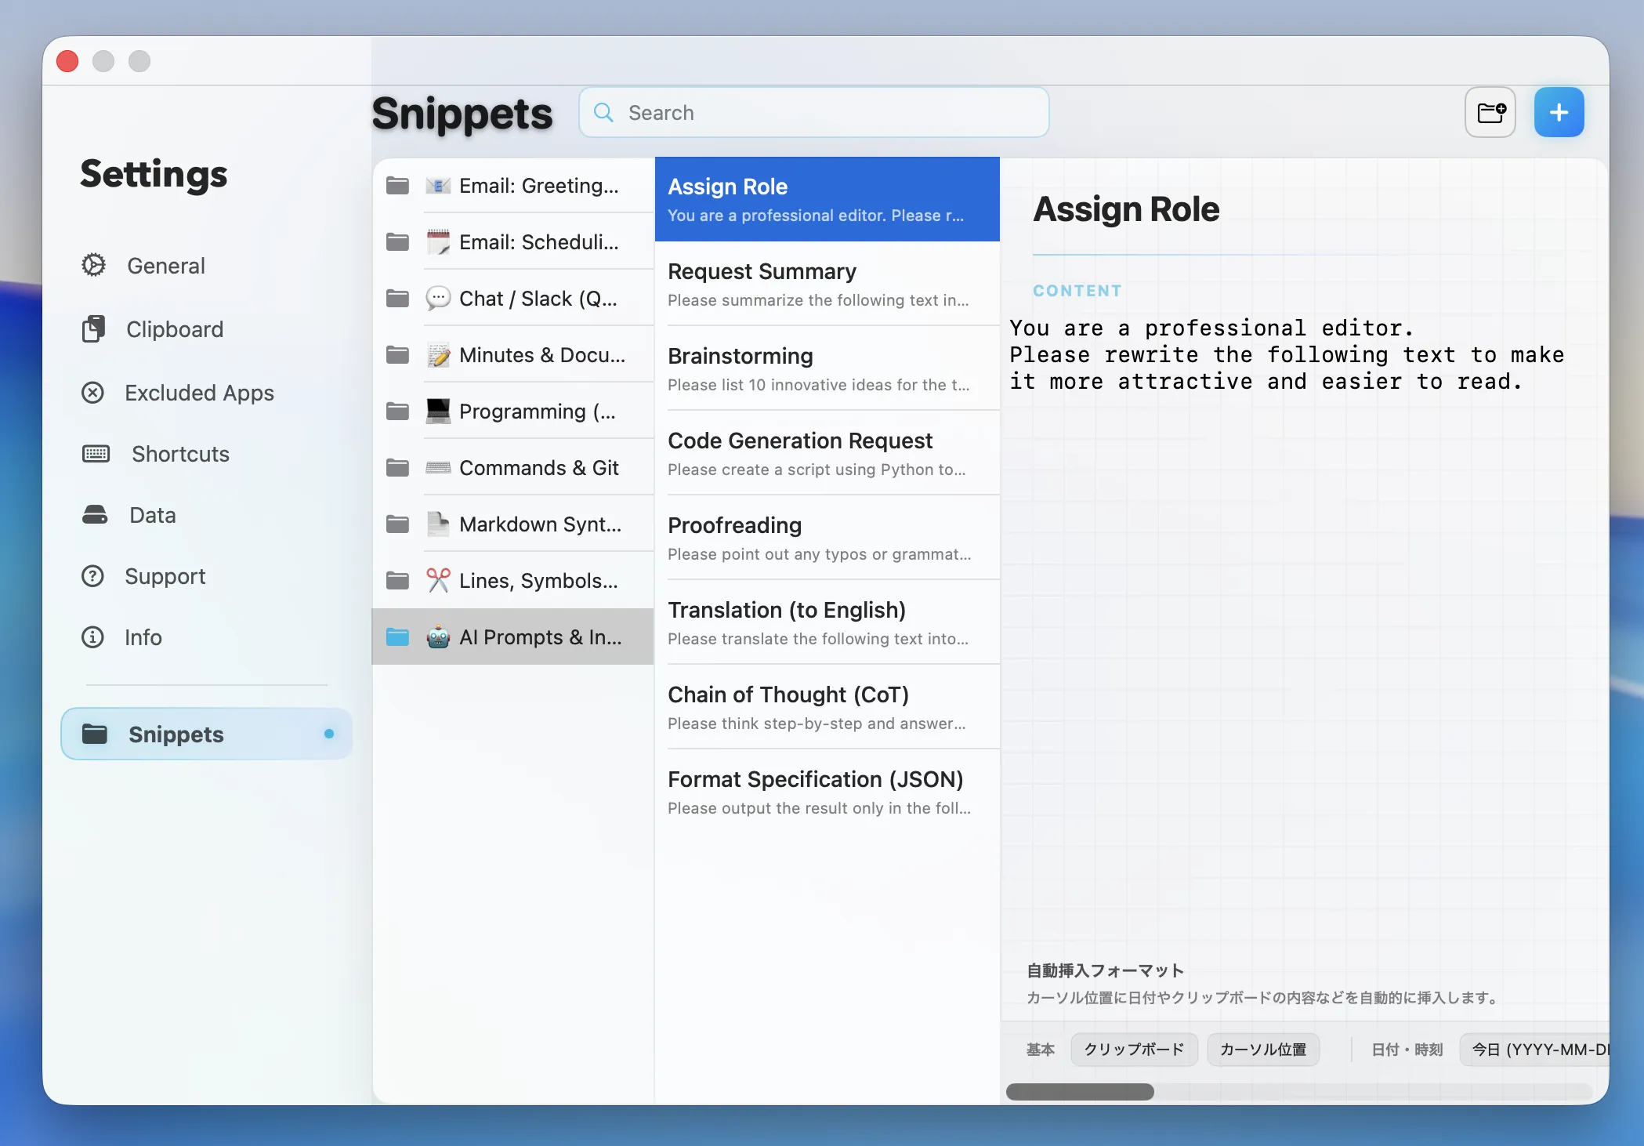Insert クリップボード auto-format into snippet
This screenshot has width=1644, height=1146.
pyautogui.click(x=1133, y=1049)
